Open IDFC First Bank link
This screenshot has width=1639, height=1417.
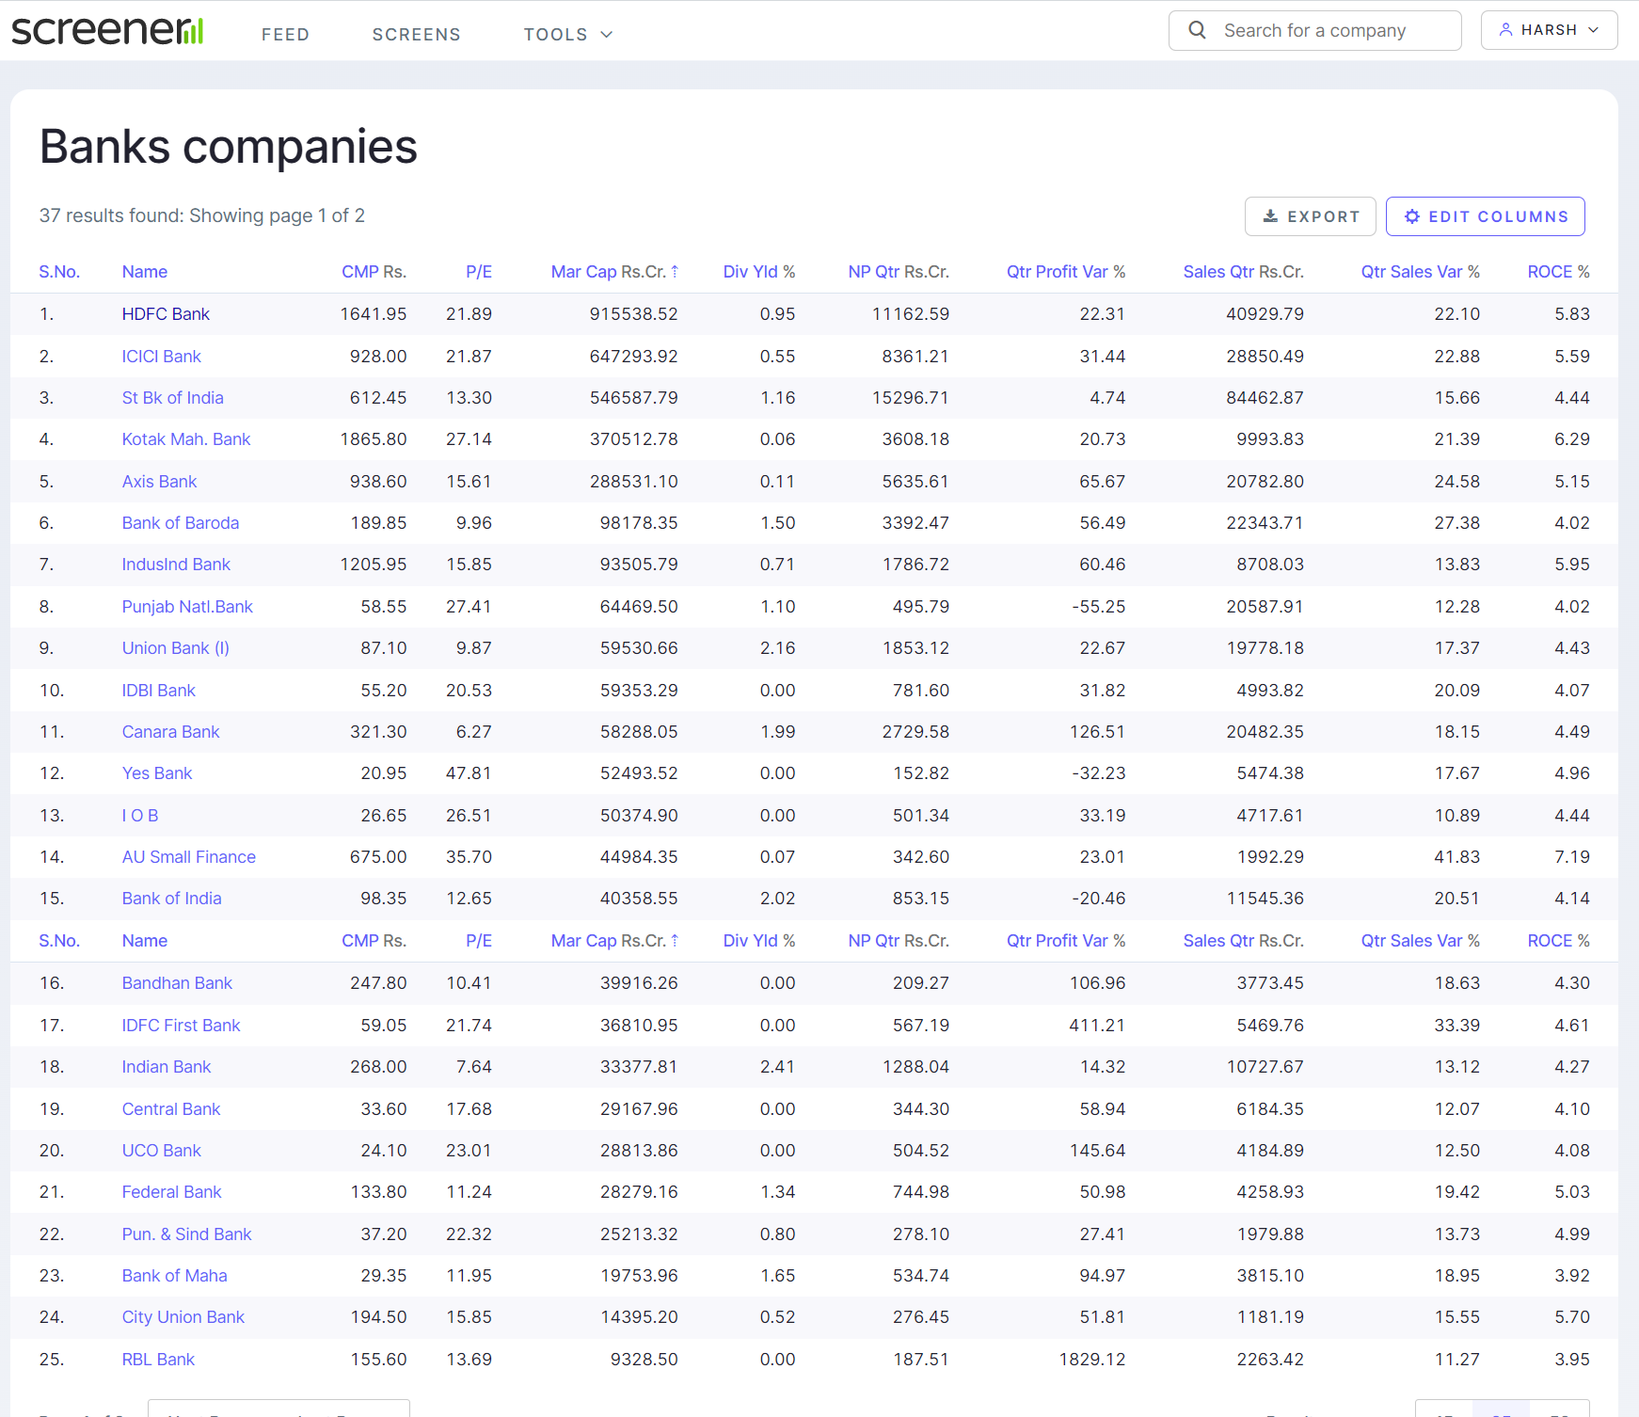182,1026
